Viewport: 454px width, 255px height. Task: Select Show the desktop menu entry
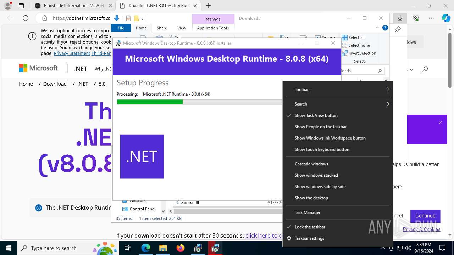pos(338,198)
